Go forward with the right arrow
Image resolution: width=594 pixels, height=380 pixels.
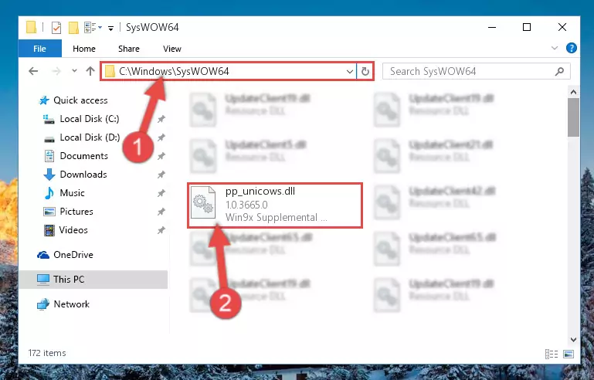pyautogui.click(x=56, y=71)
